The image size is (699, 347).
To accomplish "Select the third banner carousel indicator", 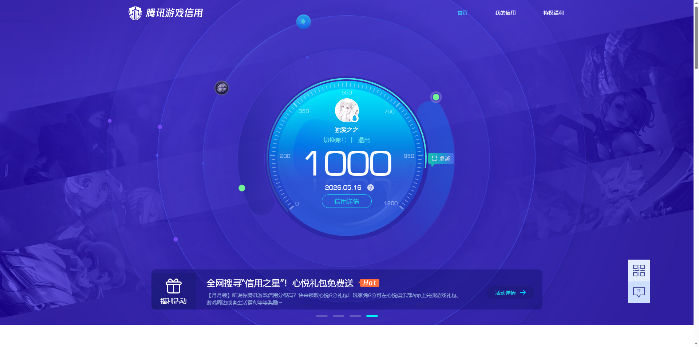I will (355, 316).
